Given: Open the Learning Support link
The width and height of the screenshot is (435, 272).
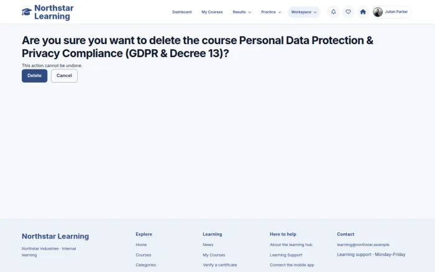Looking at the screenshot, I should tap(286, 255).
